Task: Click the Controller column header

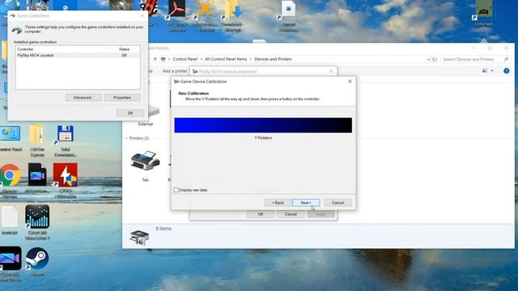Action: pyautogui.click(x=62, y=49)
